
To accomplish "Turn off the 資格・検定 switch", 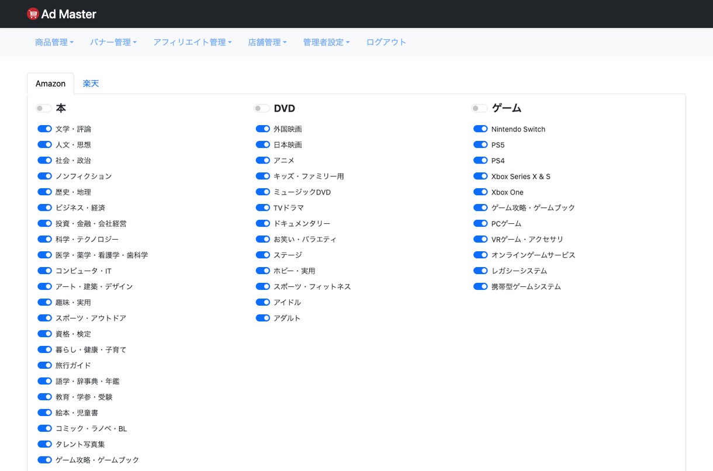I will pos(45,334).
